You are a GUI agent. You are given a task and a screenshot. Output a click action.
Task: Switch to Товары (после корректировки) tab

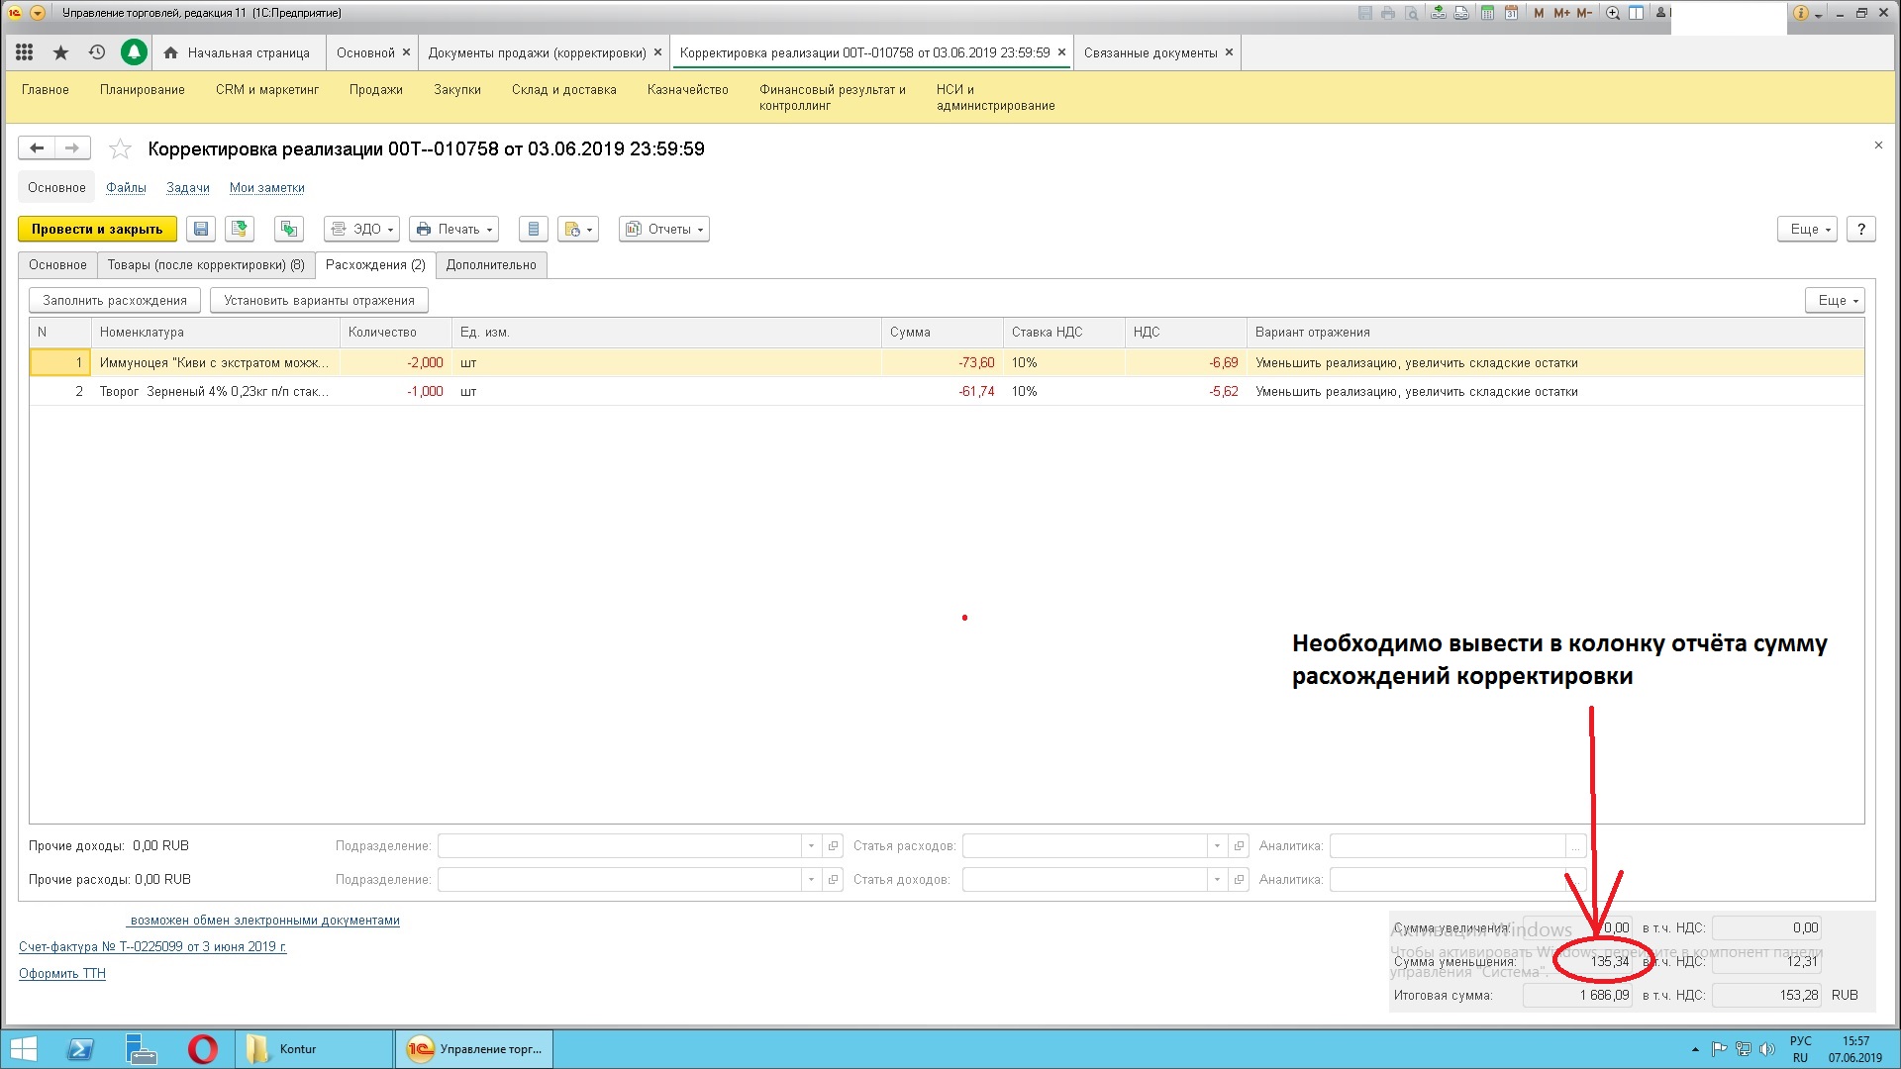coord(206,264)
